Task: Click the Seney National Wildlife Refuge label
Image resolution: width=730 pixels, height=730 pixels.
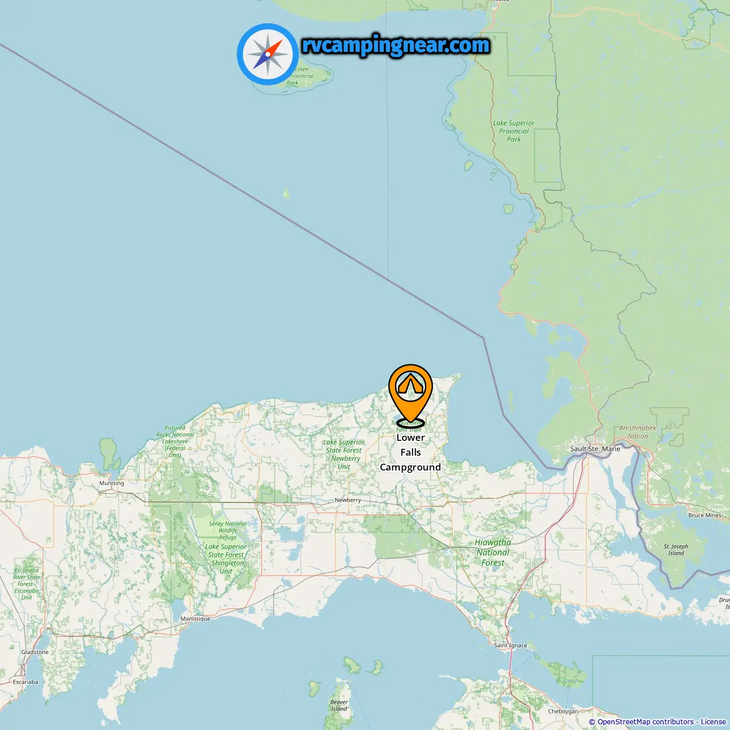Action: [228, 530]
